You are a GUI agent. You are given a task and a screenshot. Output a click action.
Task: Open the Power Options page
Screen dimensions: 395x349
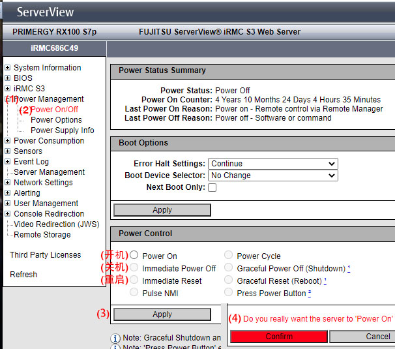click(x=57, y=120)
